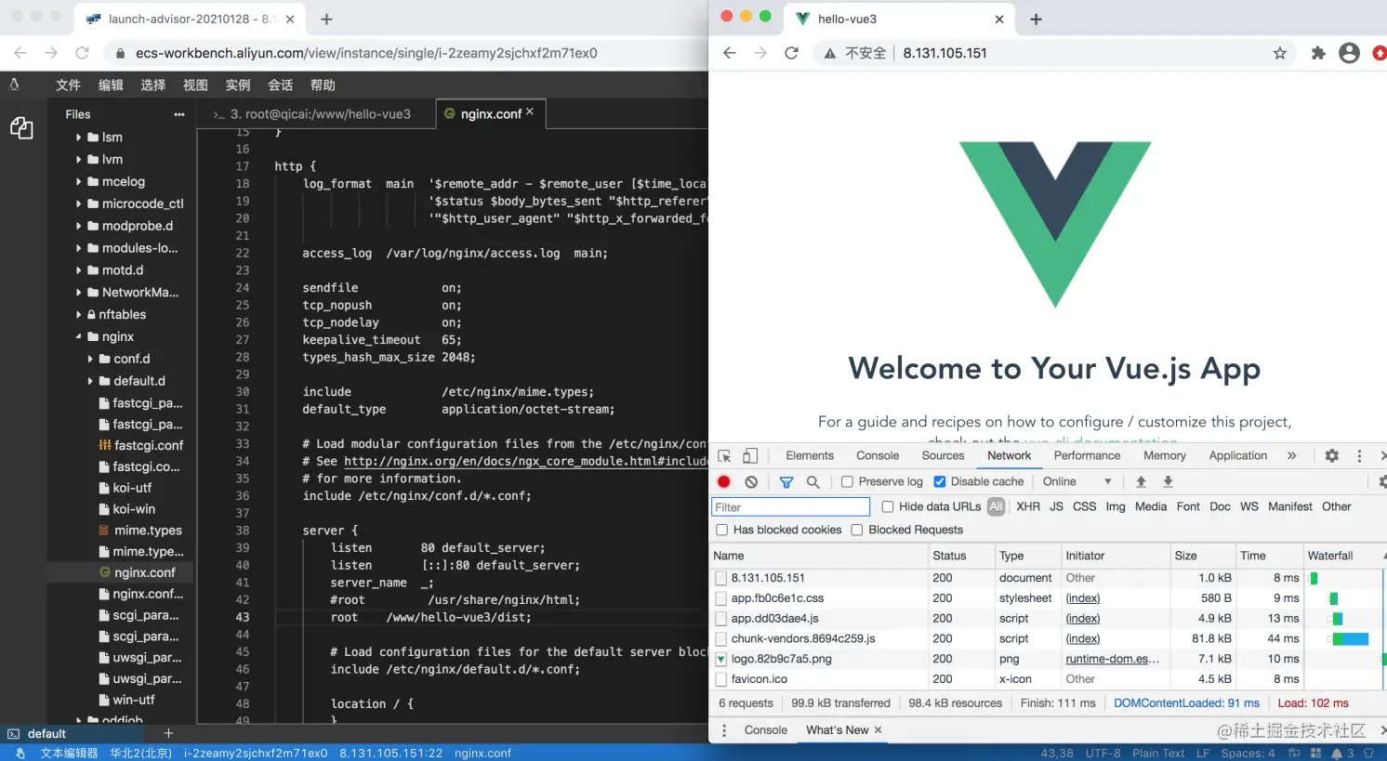Open the Chrome profile avatar
This screenshot has height=761, width=1387.
[1350, 53]
